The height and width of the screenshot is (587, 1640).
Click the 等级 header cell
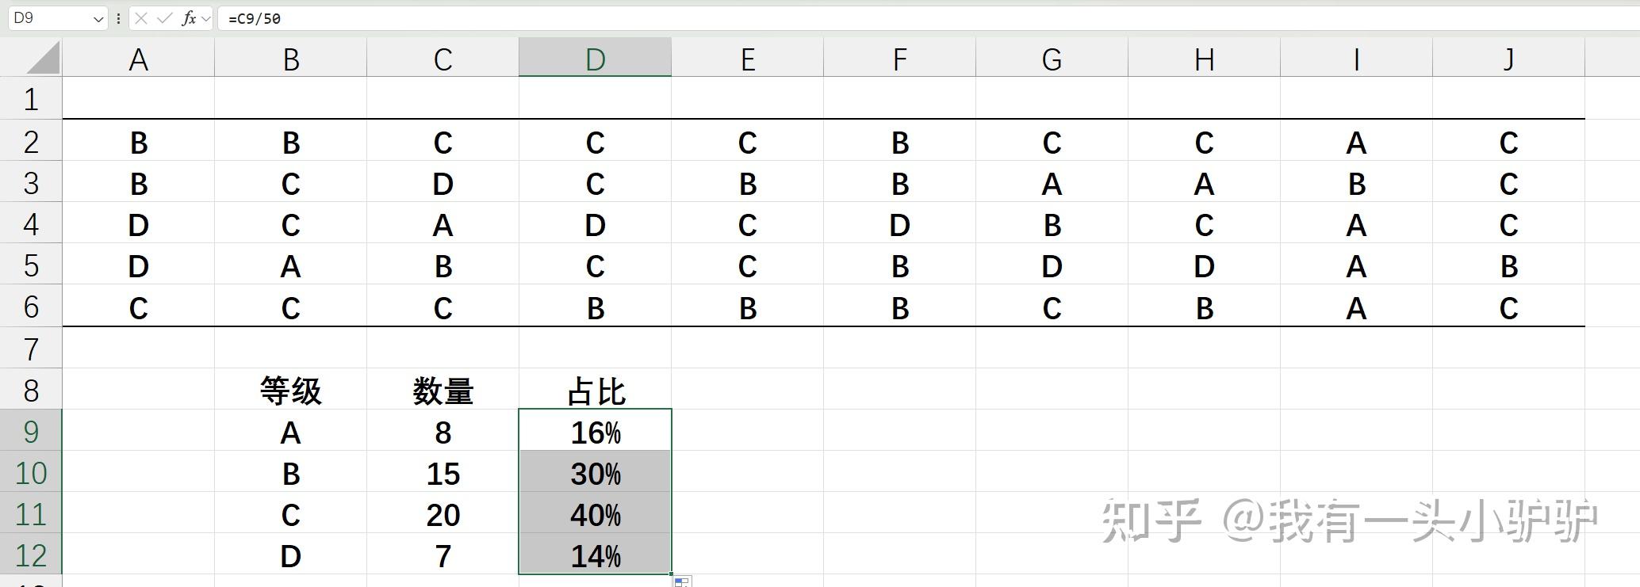(290, 391)
